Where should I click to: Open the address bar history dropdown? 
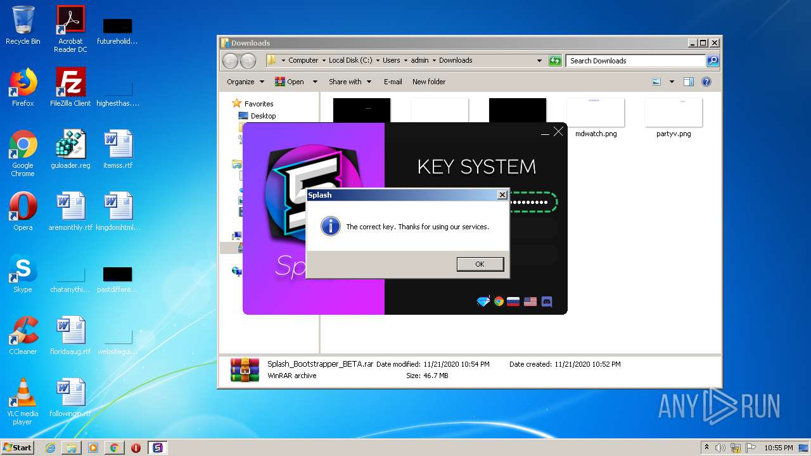(539, 61)
